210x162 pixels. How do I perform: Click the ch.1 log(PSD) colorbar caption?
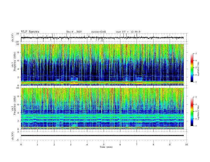click(199, 69)
